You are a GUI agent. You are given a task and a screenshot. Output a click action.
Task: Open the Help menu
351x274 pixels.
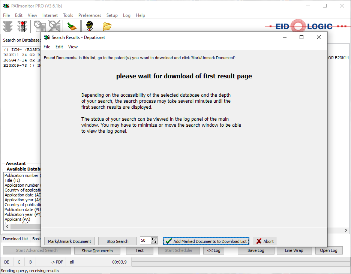click(140, 15)
